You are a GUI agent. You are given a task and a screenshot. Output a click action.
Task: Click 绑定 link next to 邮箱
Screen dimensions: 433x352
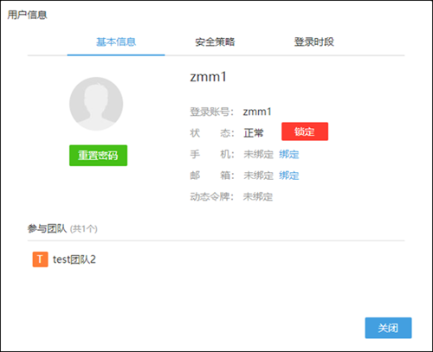(289, 176)
